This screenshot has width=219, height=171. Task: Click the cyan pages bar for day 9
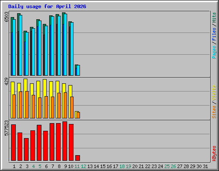point(65,44)
